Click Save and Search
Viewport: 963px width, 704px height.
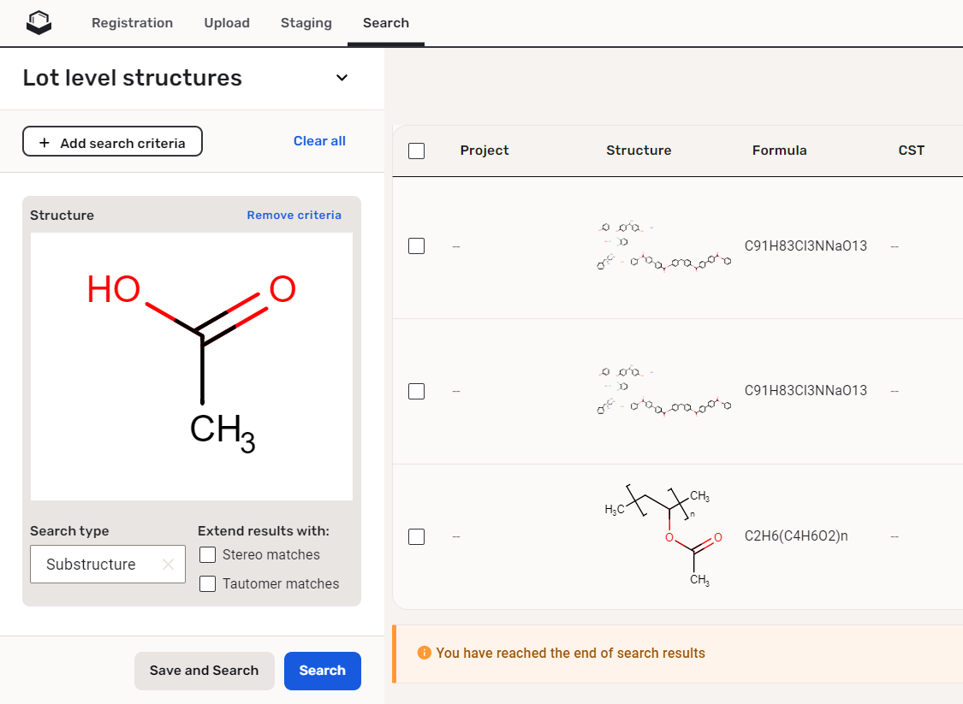(x=204, y=671)
